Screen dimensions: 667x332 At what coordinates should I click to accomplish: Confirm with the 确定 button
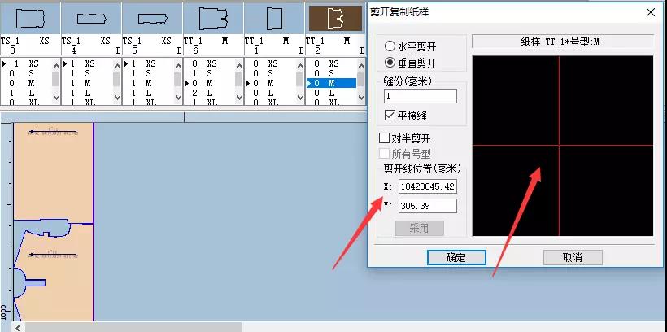pos(456,257)
